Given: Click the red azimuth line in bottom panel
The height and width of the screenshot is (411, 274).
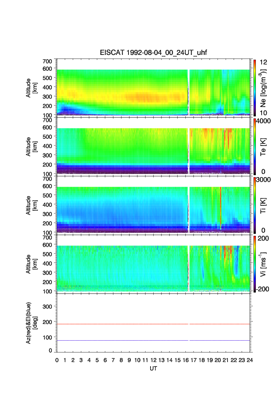Looking at the screenshot, I should point(153,324).
